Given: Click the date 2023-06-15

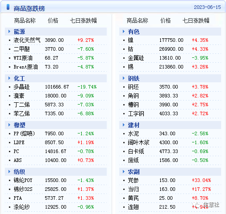Looking at the screenshot, I should click(207, 7).
